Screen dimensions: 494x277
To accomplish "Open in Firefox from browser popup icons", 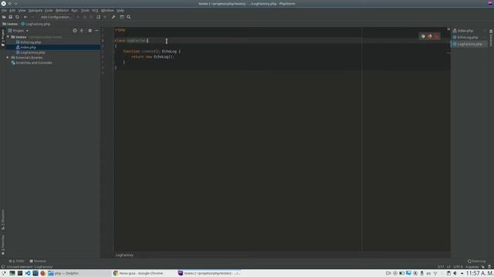I will click(x=430, y=36).
